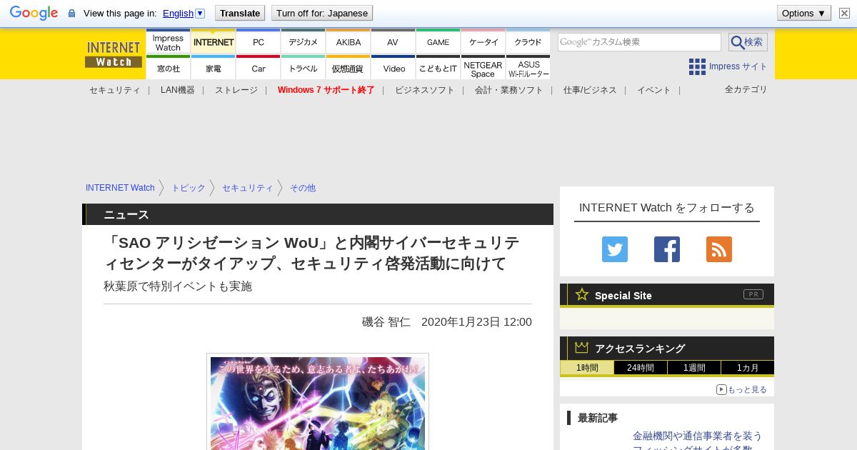Open the デジカメ nav tab
Viewport: 857px width, 450px height.
pyautogui.click(x=303, y=42)
